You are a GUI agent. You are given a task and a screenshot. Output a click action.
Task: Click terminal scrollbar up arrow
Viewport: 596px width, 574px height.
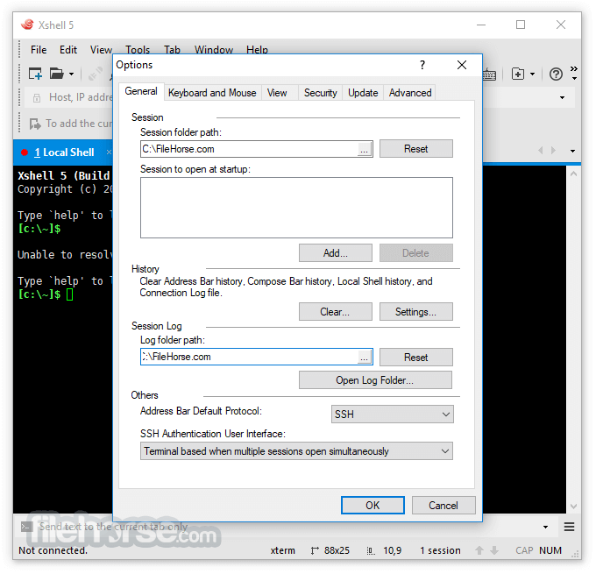tap(573, 174)
